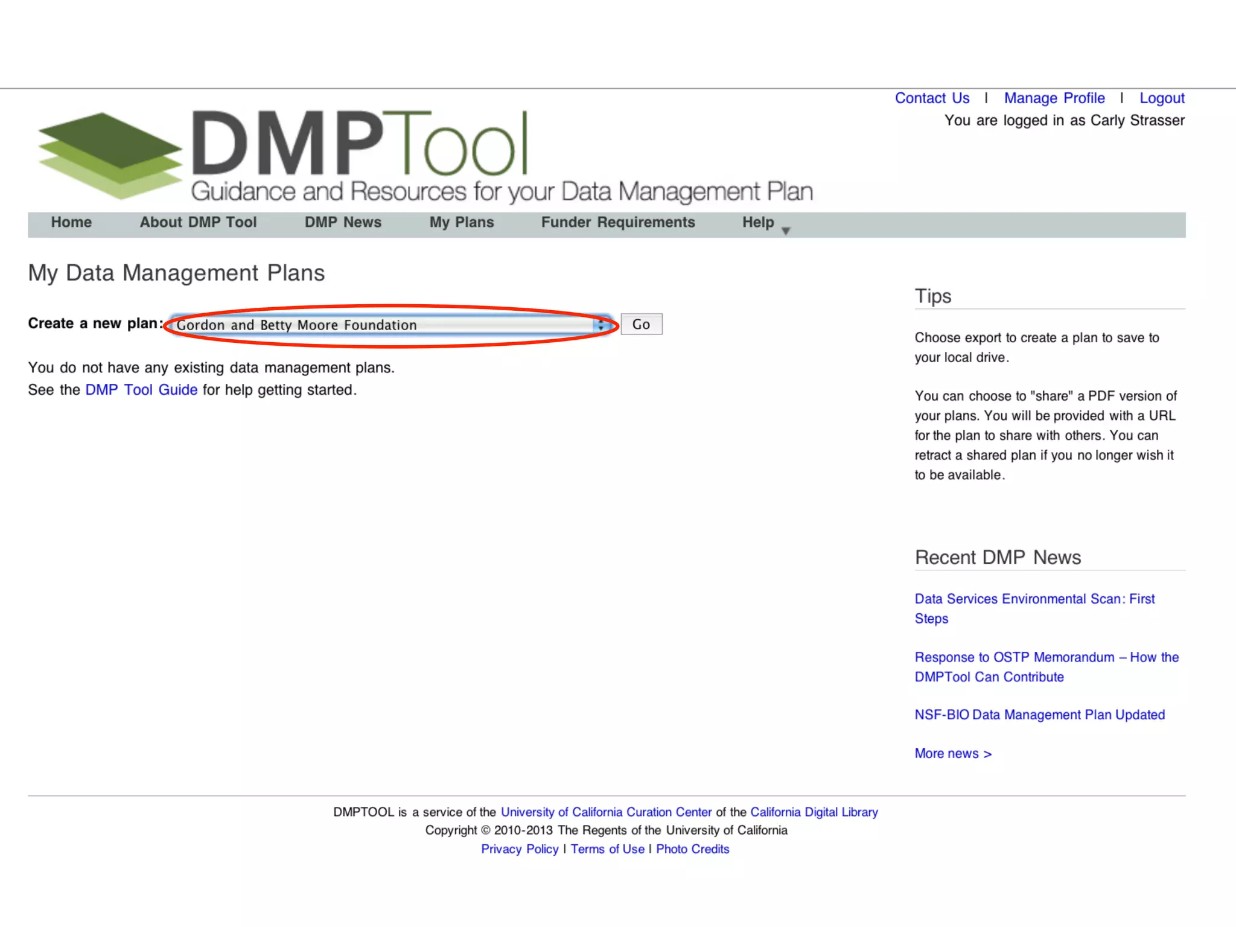Open the Privacy Policy footer link
This screenshot has width=1236, height=927.
click(x=520, y=849)
